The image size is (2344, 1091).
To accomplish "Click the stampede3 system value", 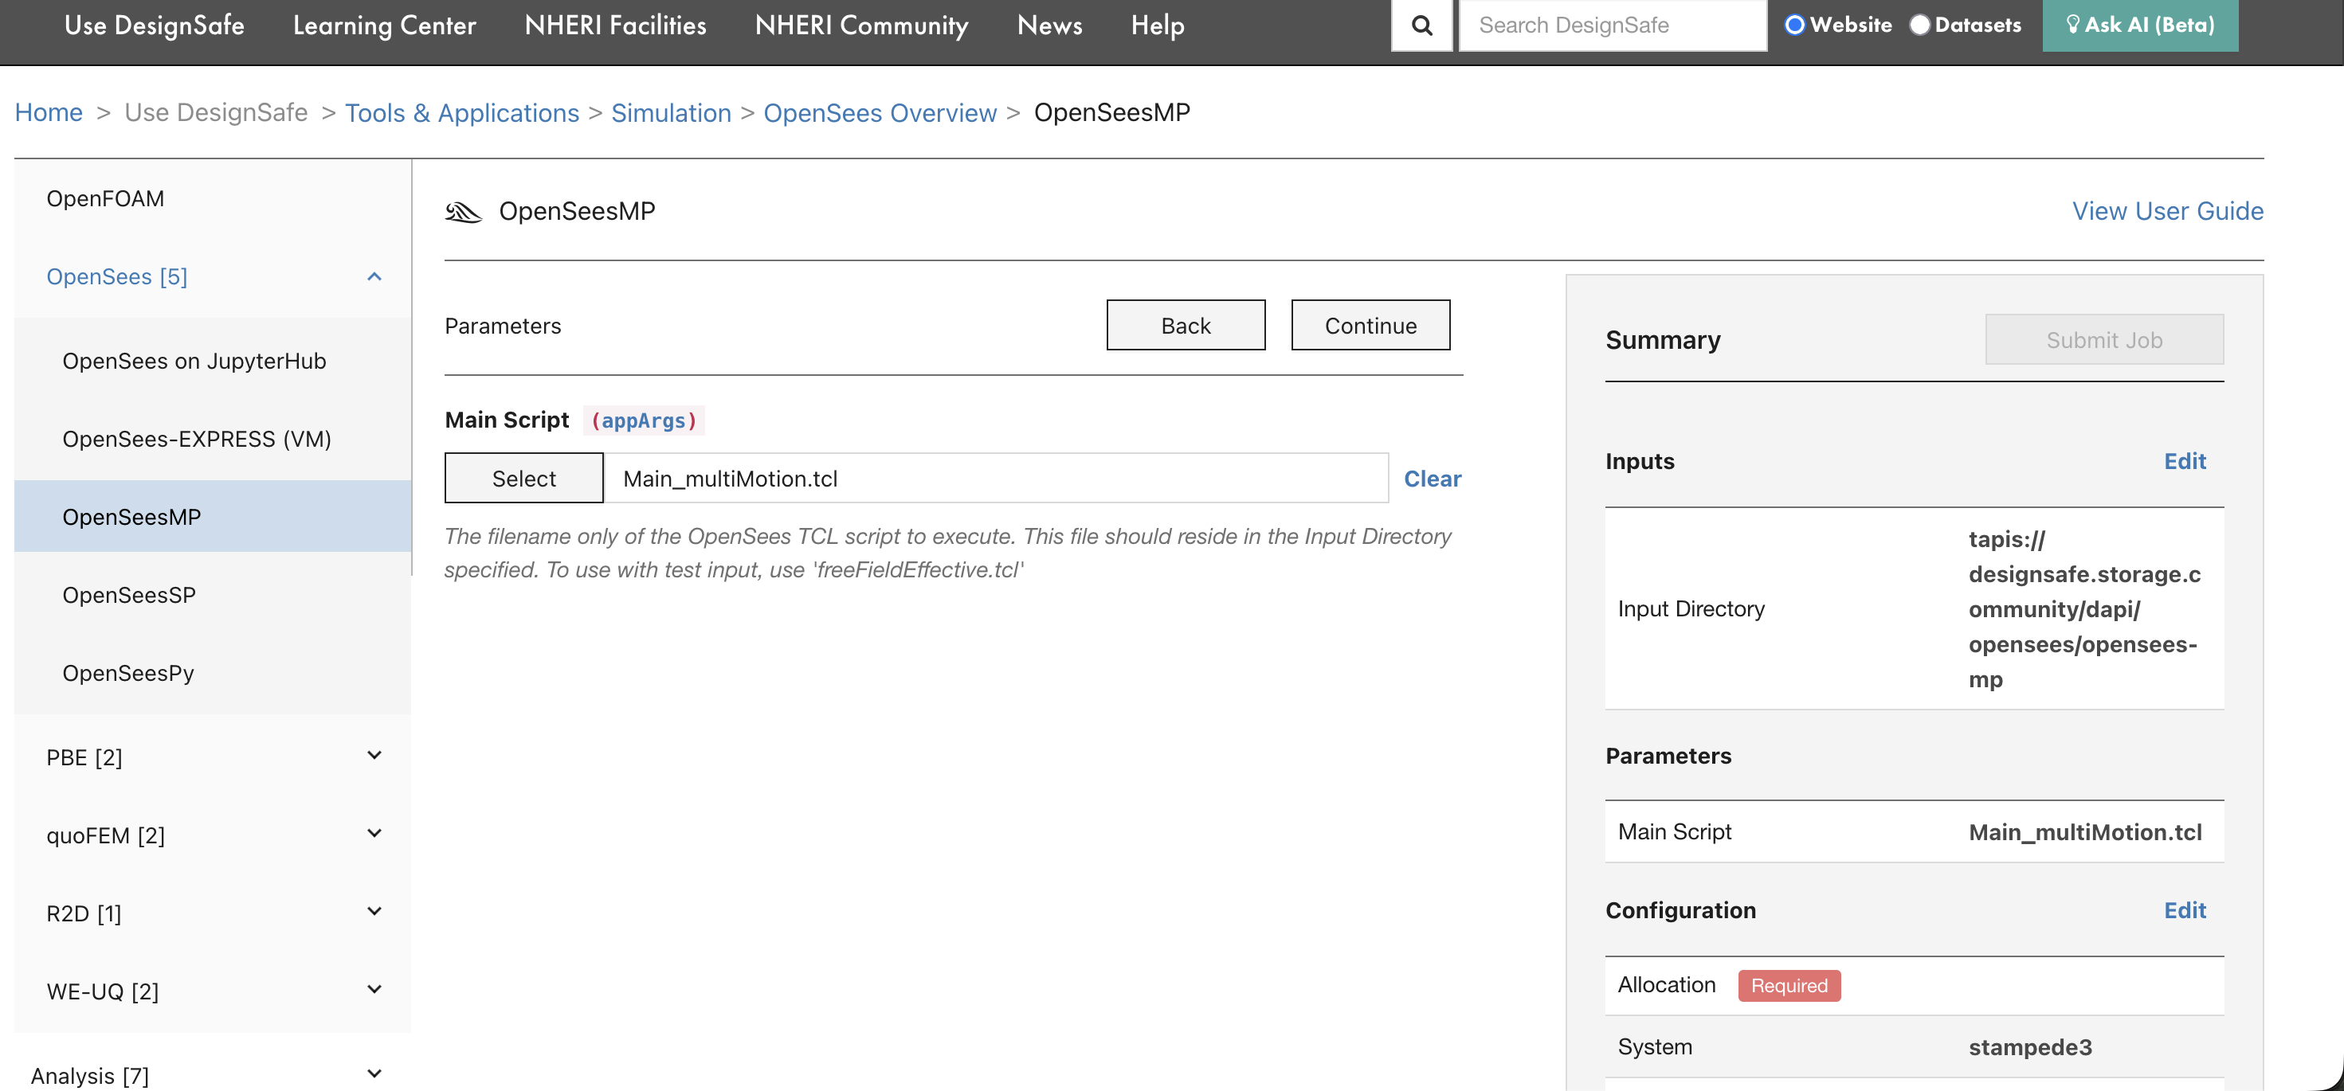I will click(2030, 1047).
